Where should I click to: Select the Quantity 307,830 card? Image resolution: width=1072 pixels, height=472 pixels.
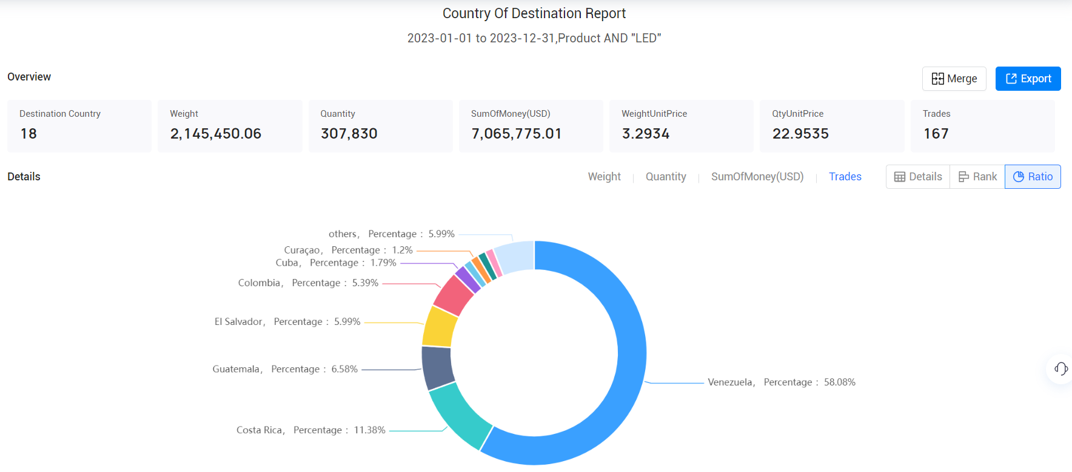381,126
